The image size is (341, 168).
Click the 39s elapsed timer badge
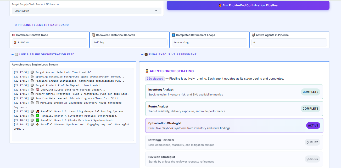click(x=155, y=79)
